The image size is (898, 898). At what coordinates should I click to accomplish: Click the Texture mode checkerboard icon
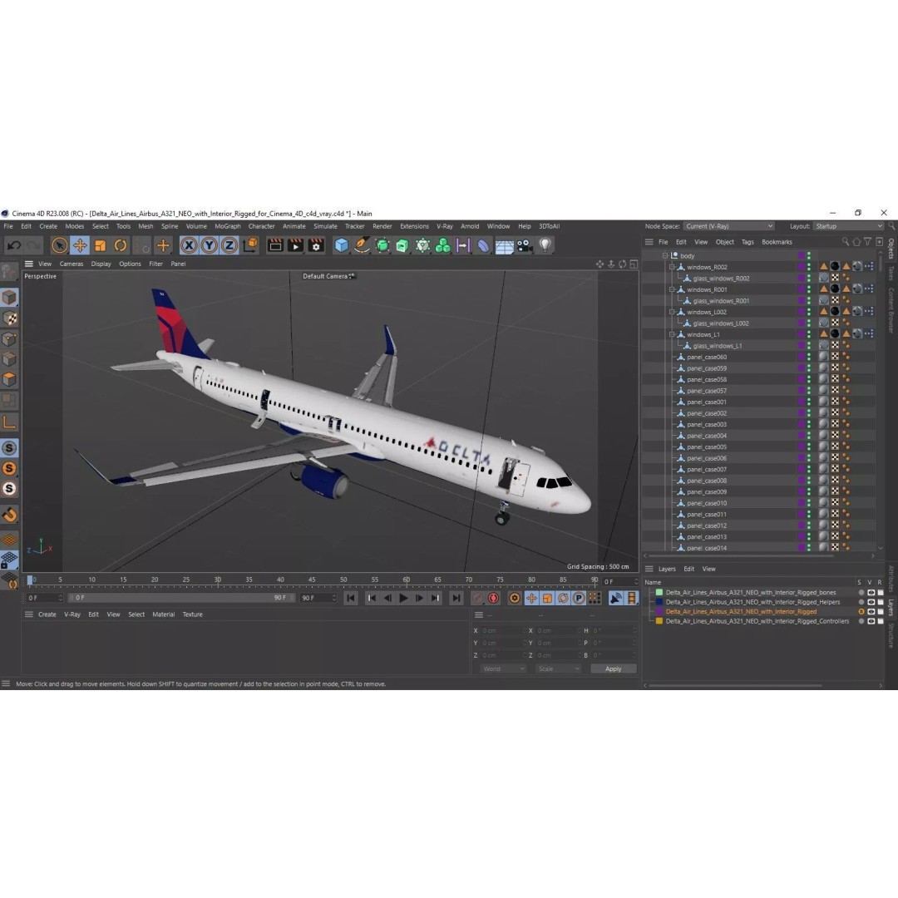[x=9, y=318]
